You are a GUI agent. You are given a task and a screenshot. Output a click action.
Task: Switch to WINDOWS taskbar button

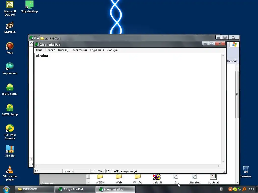(x=35, y=189)
